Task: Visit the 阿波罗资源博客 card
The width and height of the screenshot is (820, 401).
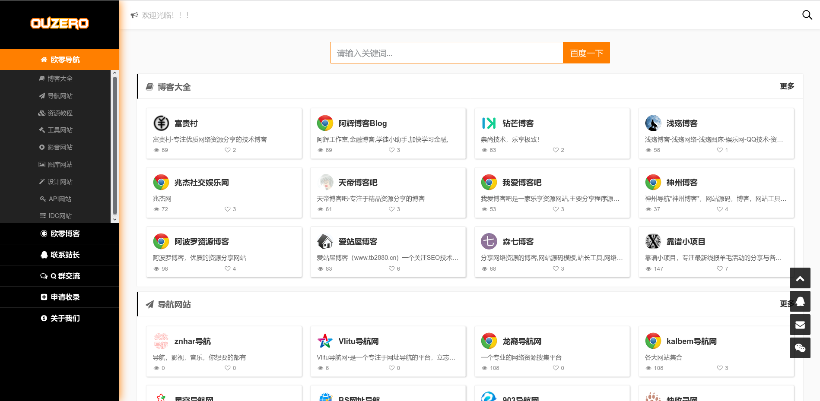Action: pos(224,252)
